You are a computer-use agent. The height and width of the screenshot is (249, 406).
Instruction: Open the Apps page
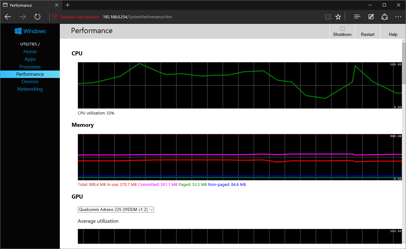[30, 59]
